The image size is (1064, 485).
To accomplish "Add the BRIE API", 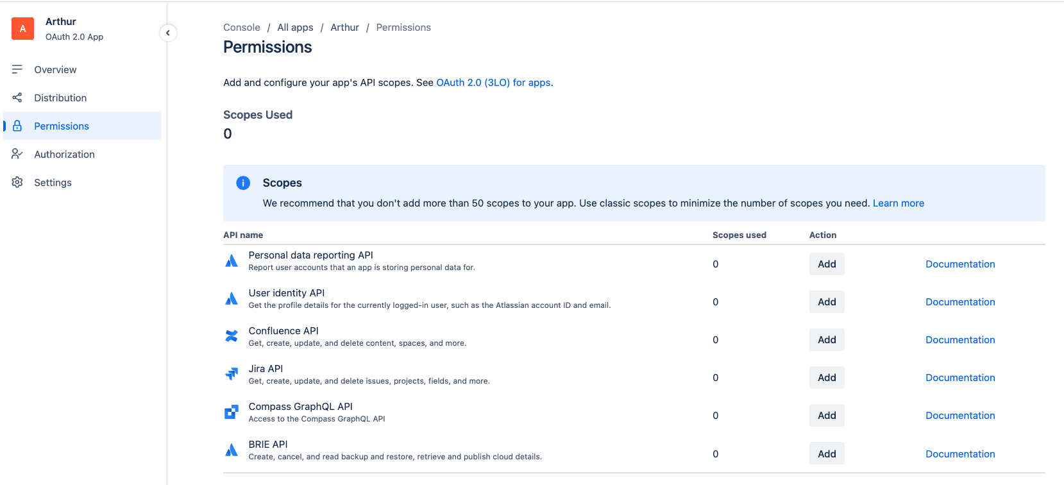I will pos(827,454).
